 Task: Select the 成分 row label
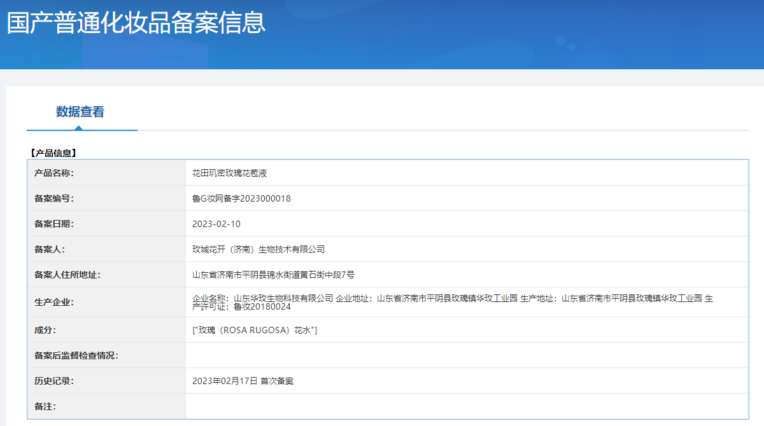coord(46,330)
